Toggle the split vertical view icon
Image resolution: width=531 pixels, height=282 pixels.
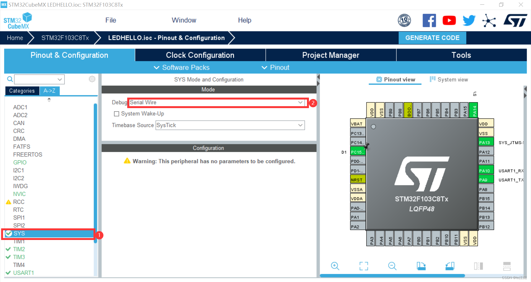(478, 266)
